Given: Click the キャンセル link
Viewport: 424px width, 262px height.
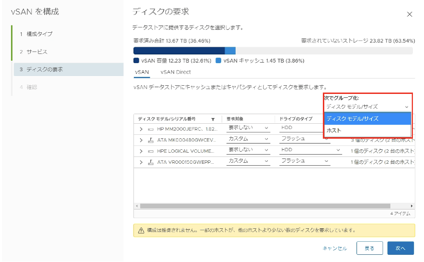Looking at the screenshot, I should tap(334, 248).
